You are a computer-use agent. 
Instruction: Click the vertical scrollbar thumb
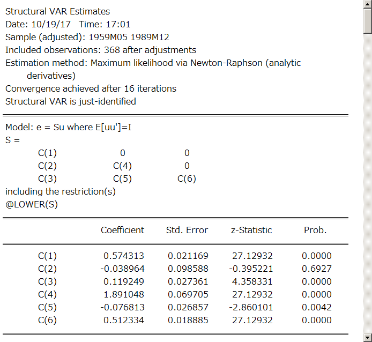click(x=368, y=21)
